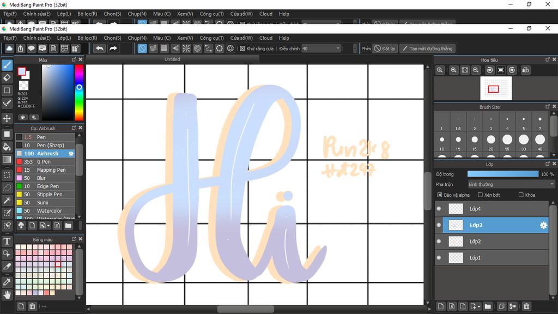Select the G Pen brush
The height and width of the screenshot is (314, 558).
(45, 161)
